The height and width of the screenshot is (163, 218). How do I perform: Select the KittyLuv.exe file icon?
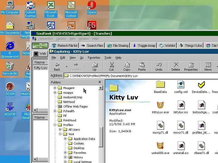(160, 107)
